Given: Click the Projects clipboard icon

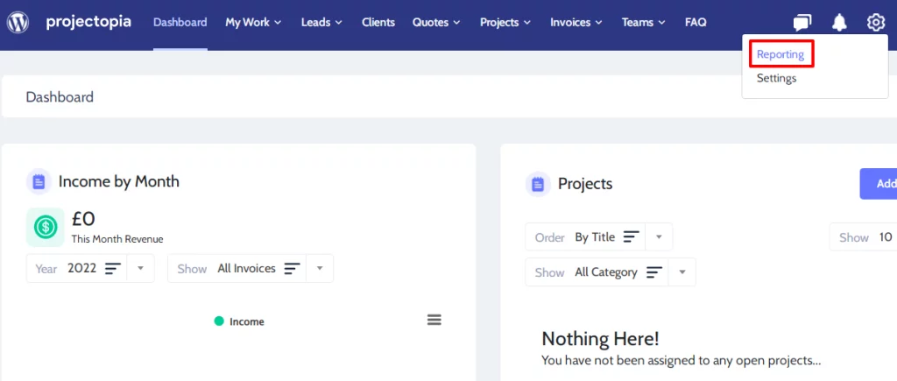Looking at the screenshot, I should (x=538, y=184).
